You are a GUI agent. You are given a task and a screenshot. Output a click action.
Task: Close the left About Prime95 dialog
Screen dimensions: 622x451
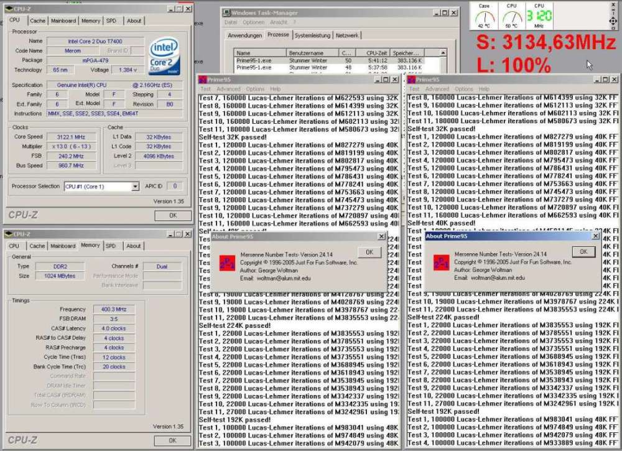[x=381, y=236]
